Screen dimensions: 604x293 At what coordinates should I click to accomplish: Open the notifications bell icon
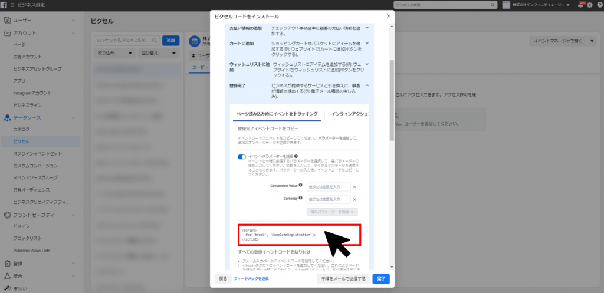[581, 5]
